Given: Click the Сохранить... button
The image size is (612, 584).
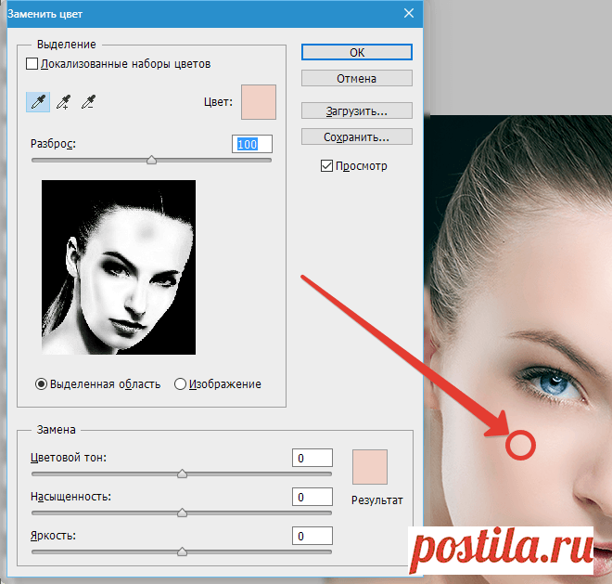Looking at the screenshot, I should [357, 137].
